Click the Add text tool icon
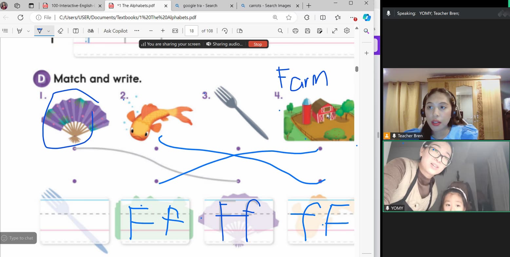 (x=76, y=31)
